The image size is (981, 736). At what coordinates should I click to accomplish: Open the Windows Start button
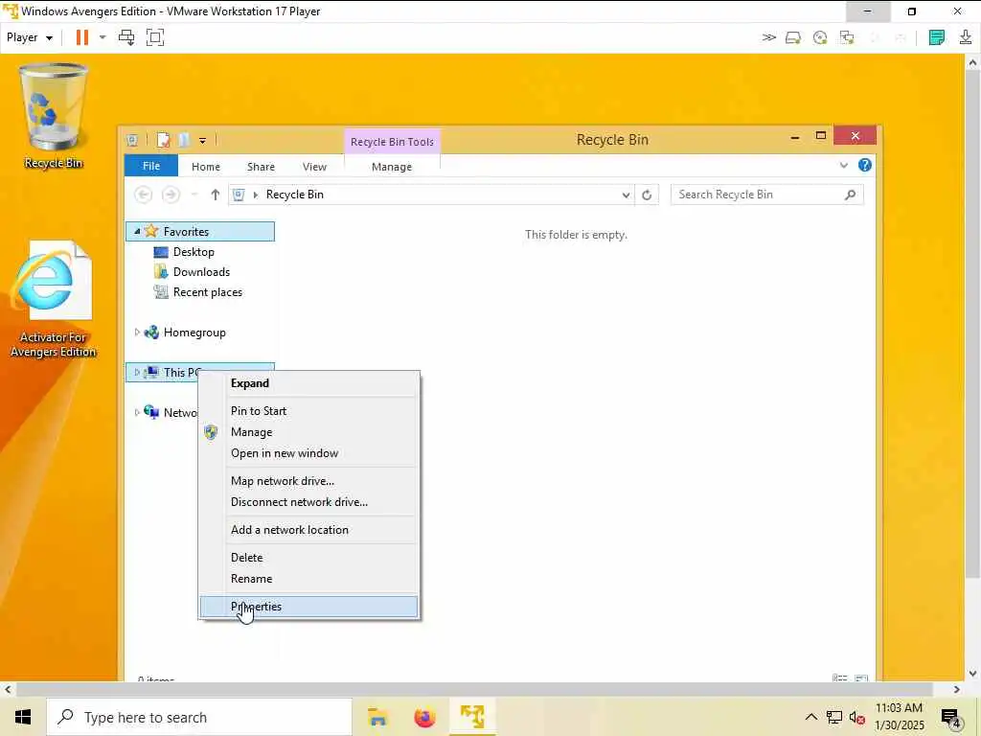(23, 717)
